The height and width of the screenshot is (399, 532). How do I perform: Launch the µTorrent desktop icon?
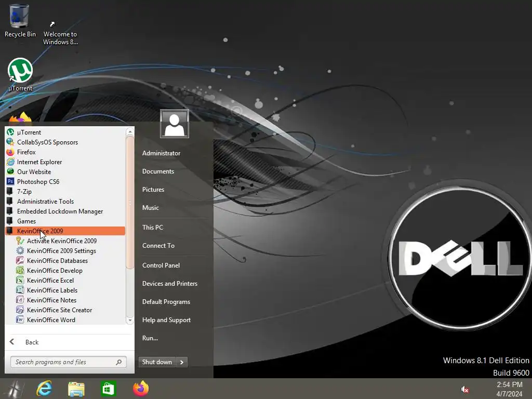20,75
